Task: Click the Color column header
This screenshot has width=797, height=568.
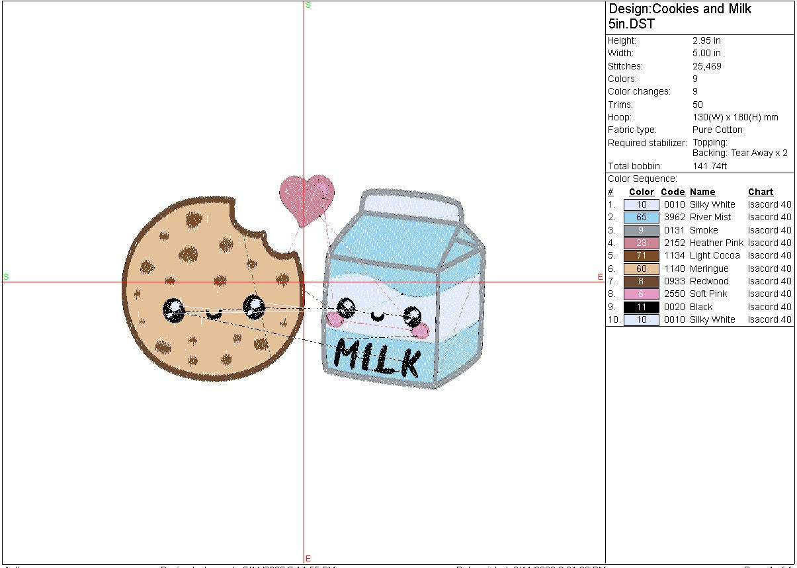Action: [641, 192]
